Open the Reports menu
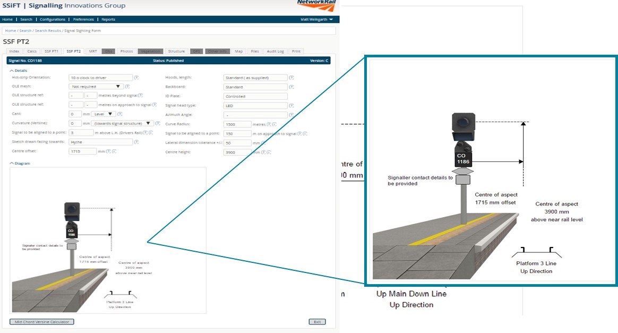This screenshot has width=618, height=333. [x=108, y=19]
